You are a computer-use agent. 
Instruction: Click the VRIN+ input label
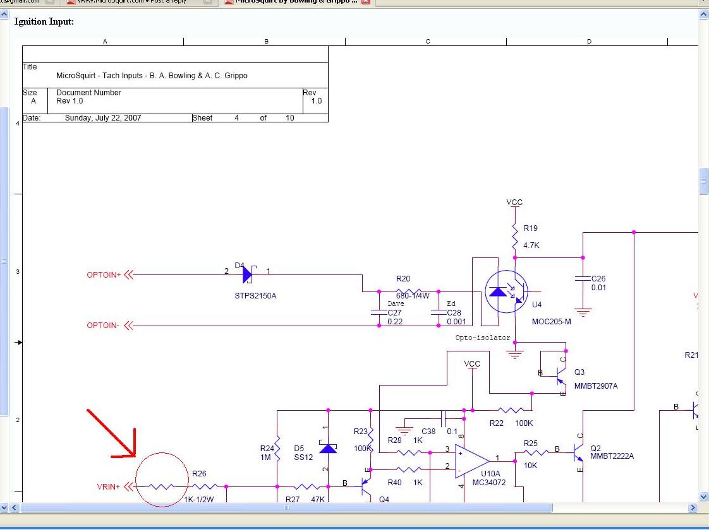pyautogui.click(x=108, y=486)
